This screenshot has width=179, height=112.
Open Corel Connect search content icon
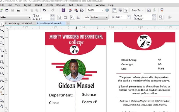pos(63,10)
